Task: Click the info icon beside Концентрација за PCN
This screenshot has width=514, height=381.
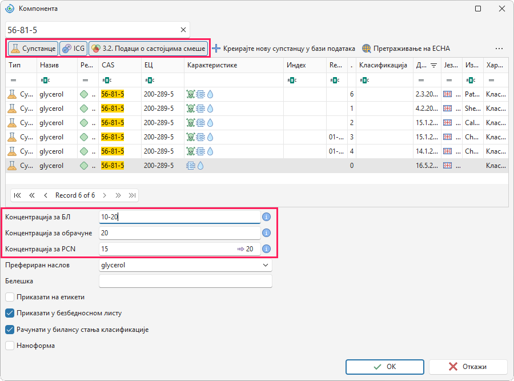Action: tap(267, 249)
